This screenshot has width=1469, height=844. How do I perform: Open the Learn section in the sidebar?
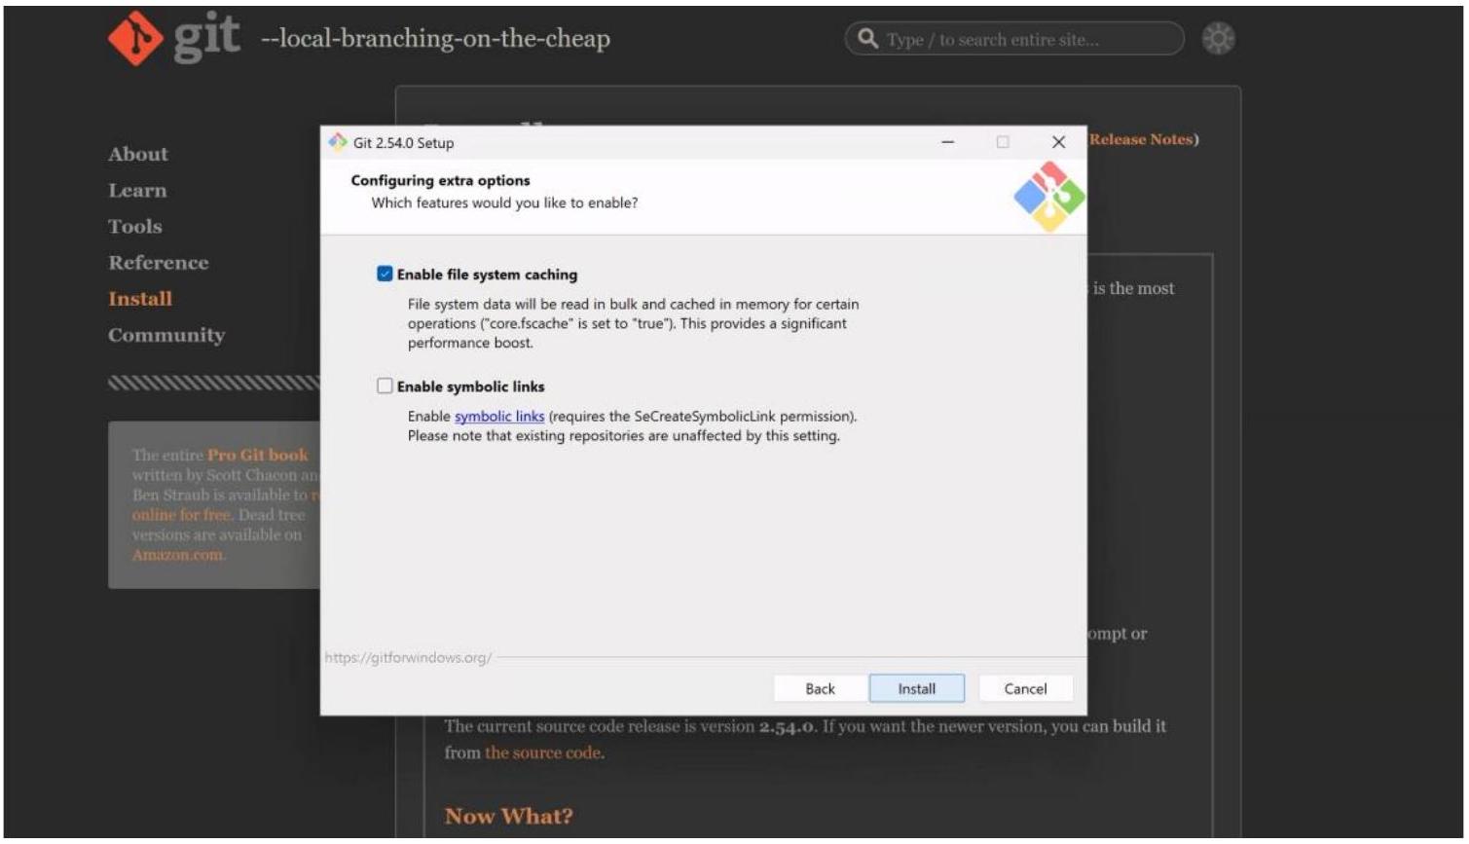click(137, 191)
